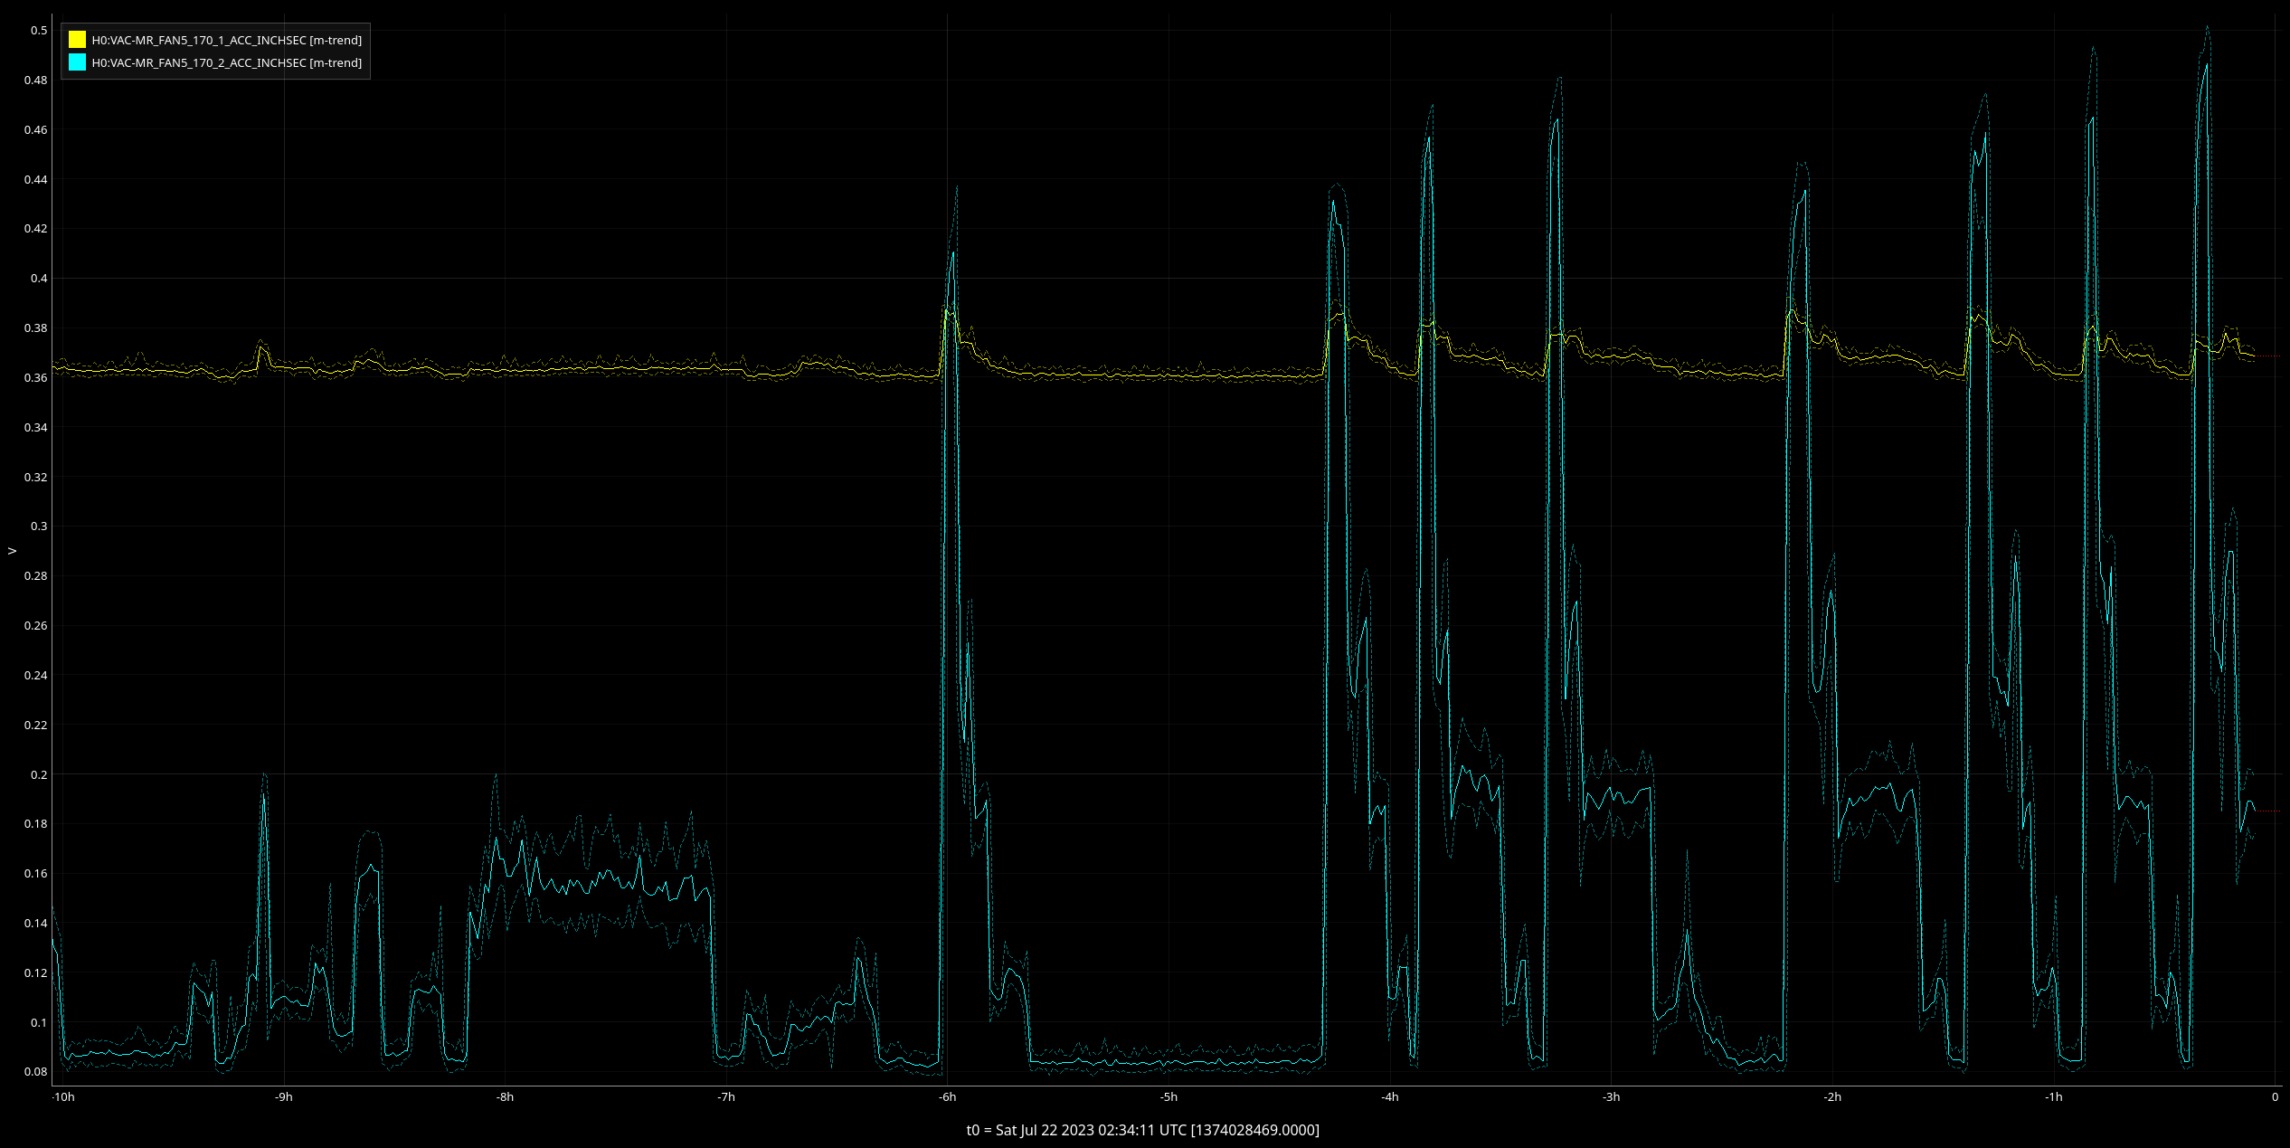Click the 0.44 y-axis tick label
2290x1148 pixels.
tap(36, 180)
